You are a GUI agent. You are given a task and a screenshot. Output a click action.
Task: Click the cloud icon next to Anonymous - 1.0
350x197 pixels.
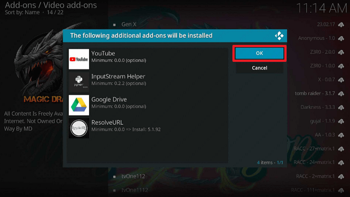[341, 38]
